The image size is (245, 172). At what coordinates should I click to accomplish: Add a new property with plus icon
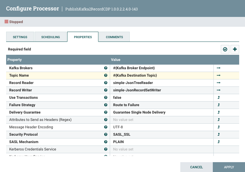[x=235, y=49]
